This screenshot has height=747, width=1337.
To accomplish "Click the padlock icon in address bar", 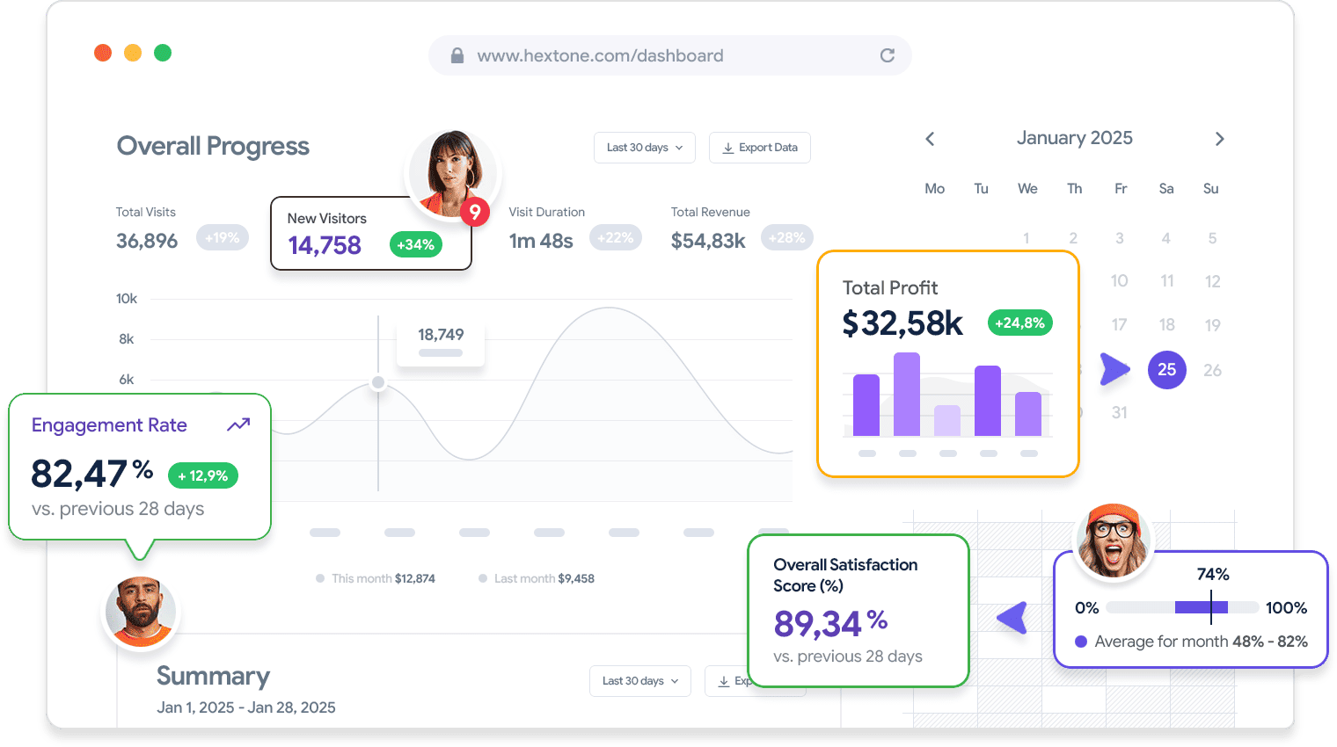I will tap(457, 55).
